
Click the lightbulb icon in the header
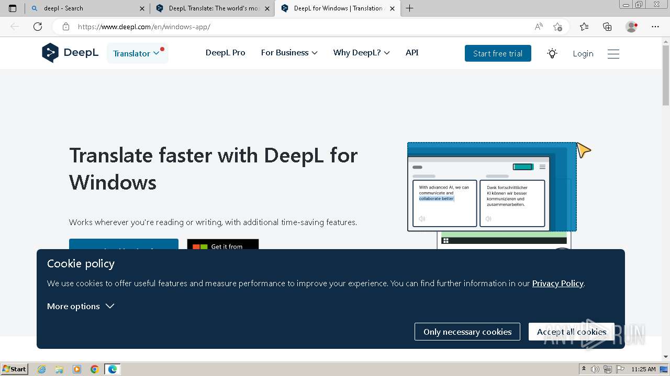tap(552, 53)
